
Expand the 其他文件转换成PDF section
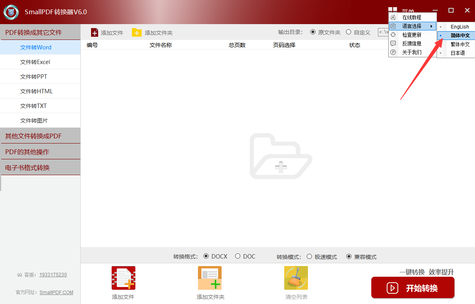pyautogui.click(x=40, y=136)
